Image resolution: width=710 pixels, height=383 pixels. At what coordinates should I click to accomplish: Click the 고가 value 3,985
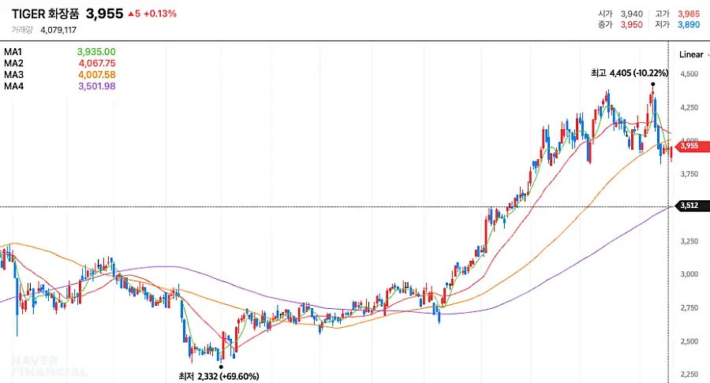pyautogui.click(x=689, y=14)
